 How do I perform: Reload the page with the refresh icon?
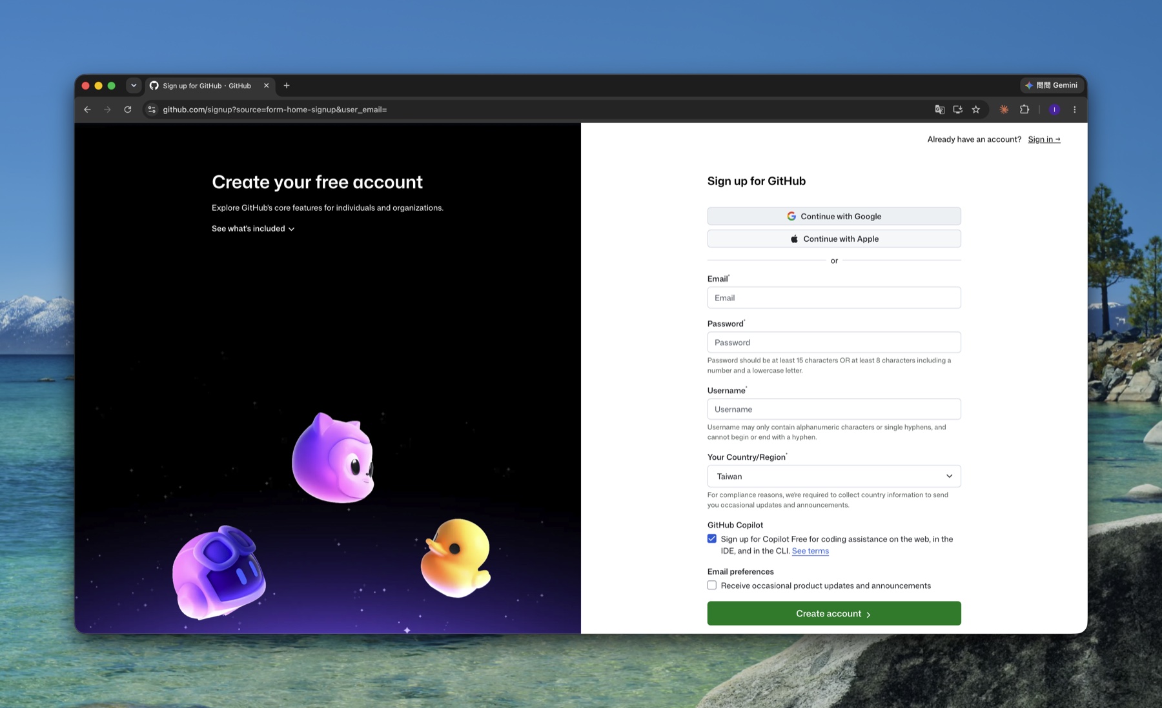(x=128, y=110)
